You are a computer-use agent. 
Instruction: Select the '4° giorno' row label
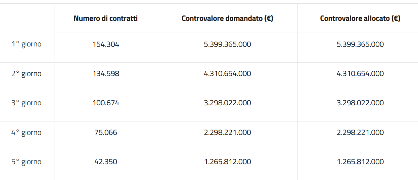click(x=27, y=133)
